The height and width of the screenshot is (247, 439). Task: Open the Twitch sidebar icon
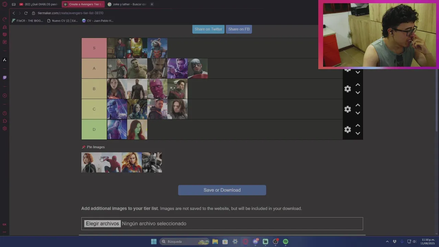pos(4,78)
